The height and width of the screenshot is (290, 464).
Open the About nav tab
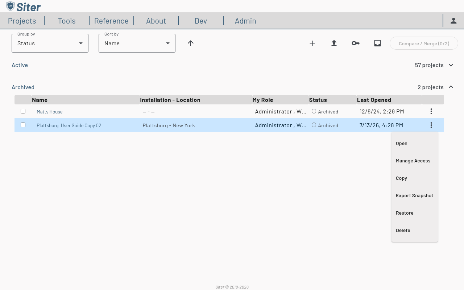156,21
